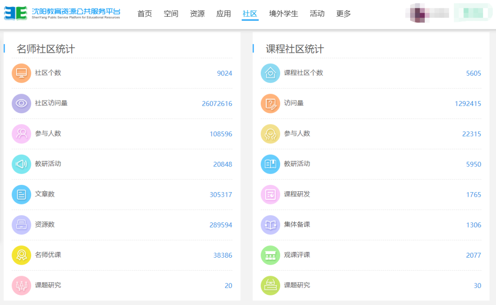
Task: Click the orange monitor icon beside 社区个数
Action: [x=21, y=73]
